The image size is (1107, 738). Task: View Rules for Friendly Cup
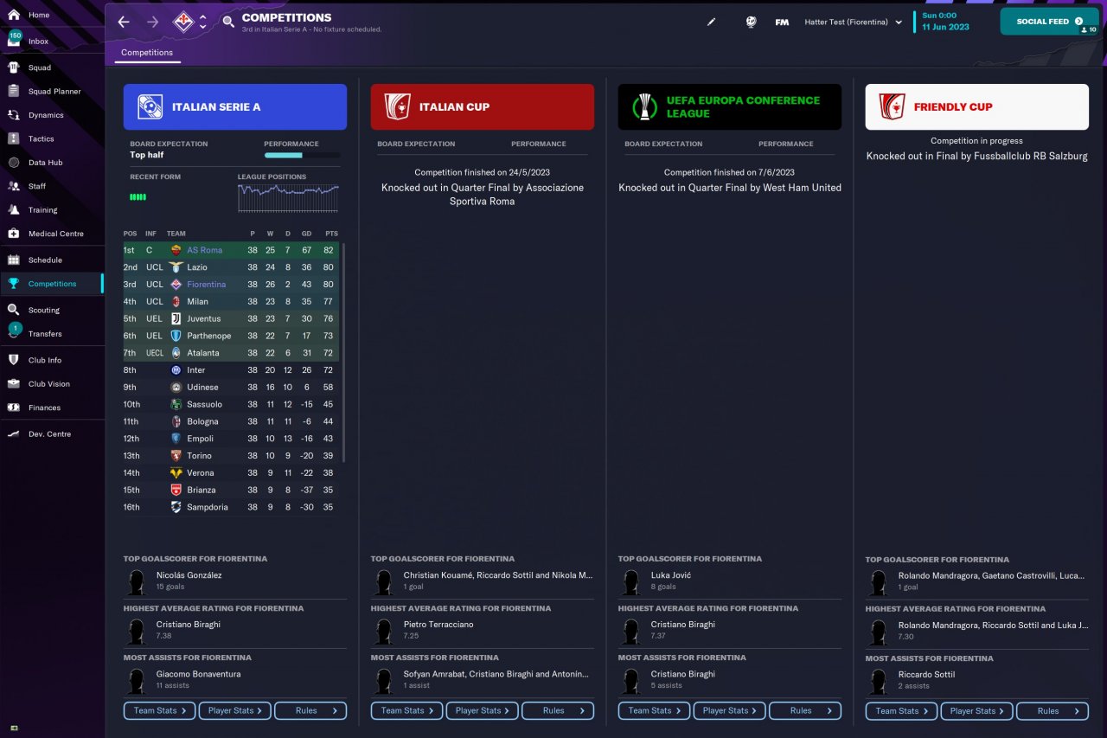[1053, 710]
